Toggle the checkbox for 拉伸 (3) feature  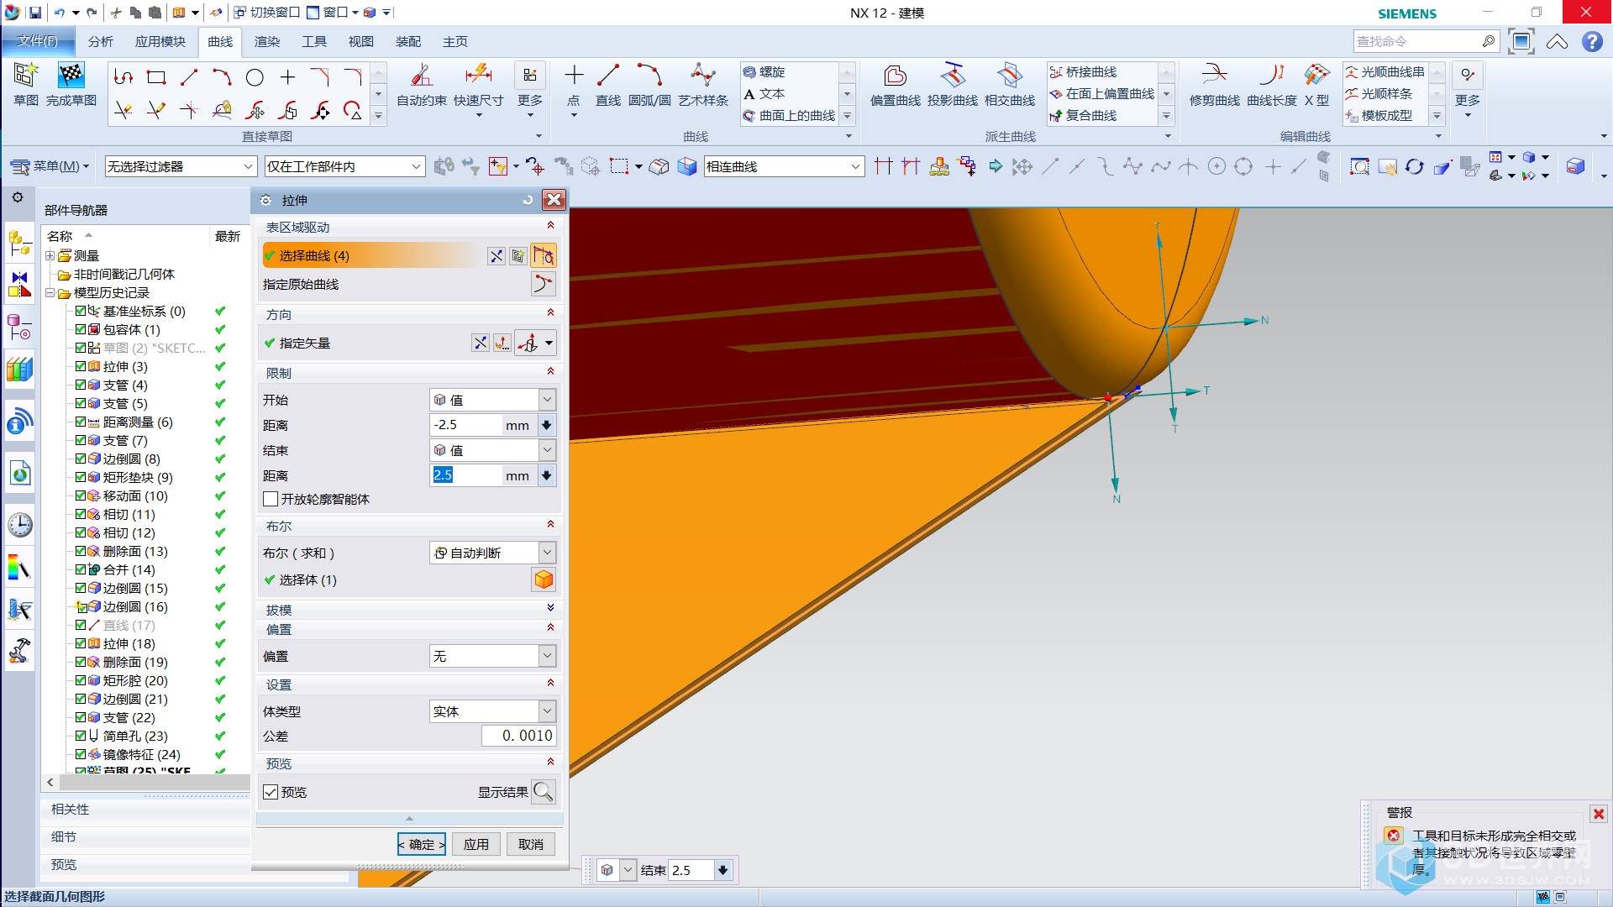tap(81, 366)
